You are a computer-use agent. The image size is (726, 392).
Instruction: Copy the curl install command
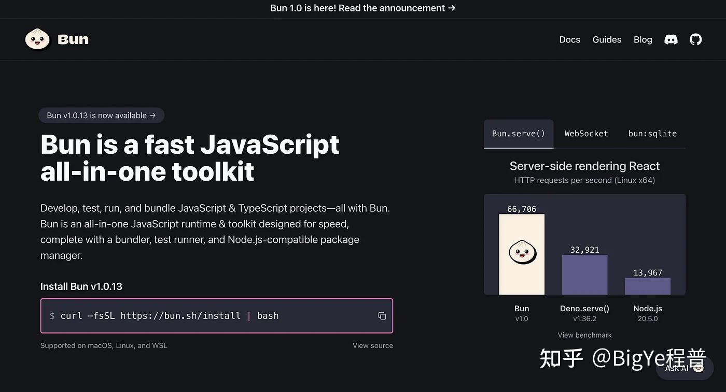coord(382,316)
